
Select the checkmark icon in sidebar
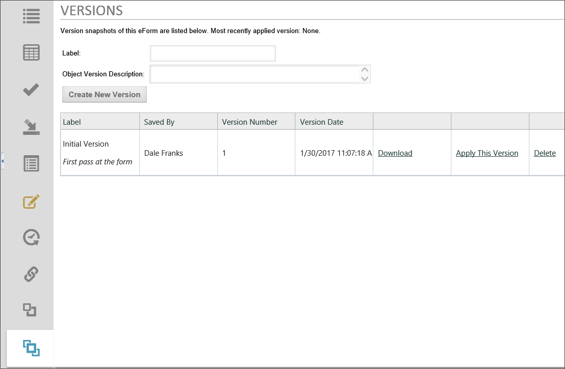[x=31, y=90]
